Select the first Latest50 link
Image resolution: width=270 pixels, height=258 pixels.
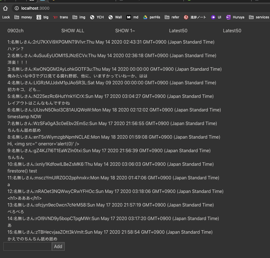tap(178, 31)
